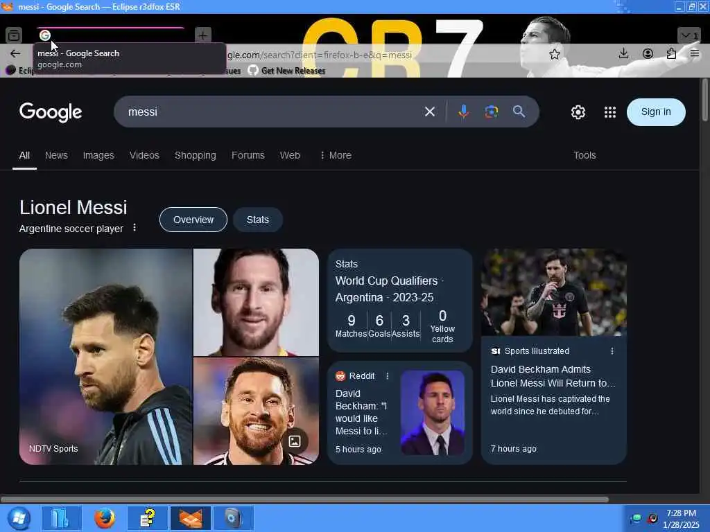Expand the list all tabs chevron

[689, 35]
